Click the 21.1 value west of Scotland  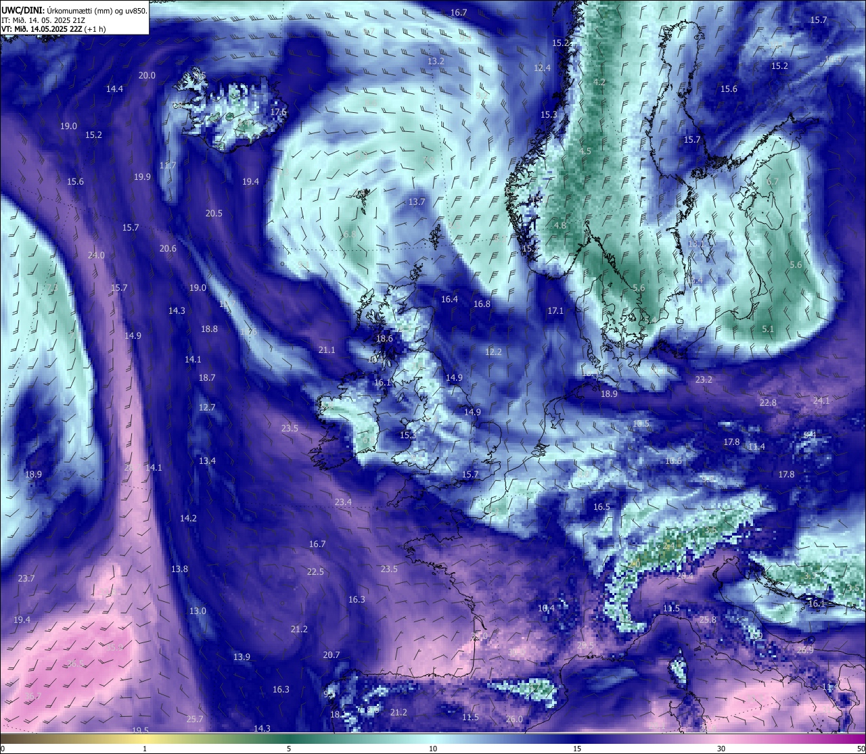point(327,350)
